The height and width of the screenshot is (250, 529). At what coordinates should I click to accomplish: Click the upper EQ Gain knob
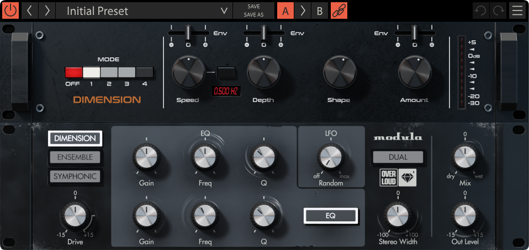coord(146,157)
